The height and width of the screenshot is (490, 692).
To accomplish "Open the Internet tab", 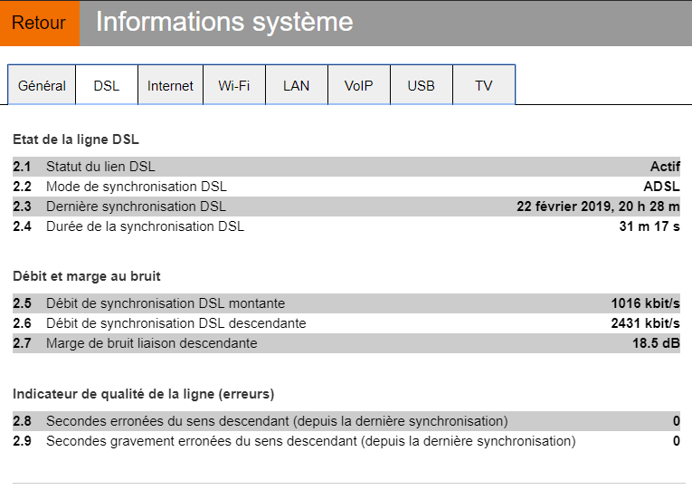I will point(170,86).
